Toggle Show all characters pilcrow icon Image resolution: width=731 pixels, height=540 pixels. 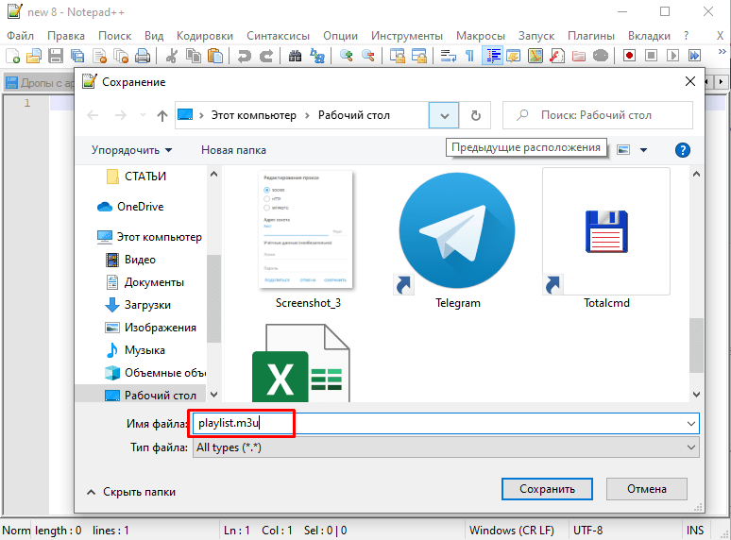tap(470, 56)
